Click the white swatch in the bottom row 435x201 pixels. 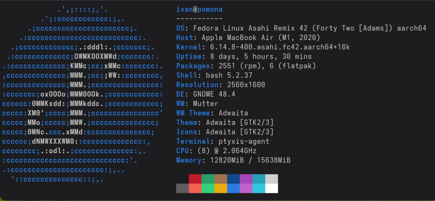(x=272, y=188)
